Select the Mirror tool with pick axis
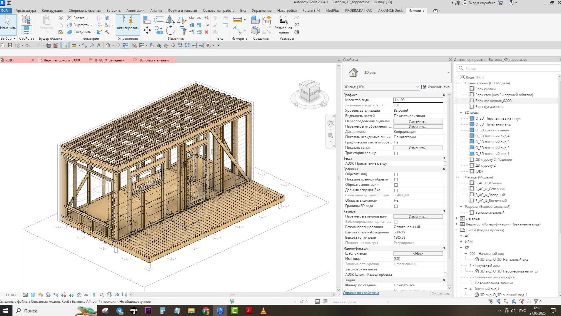Screen dimensions: 561x316 pyautogui.click(x=170, y=20)
